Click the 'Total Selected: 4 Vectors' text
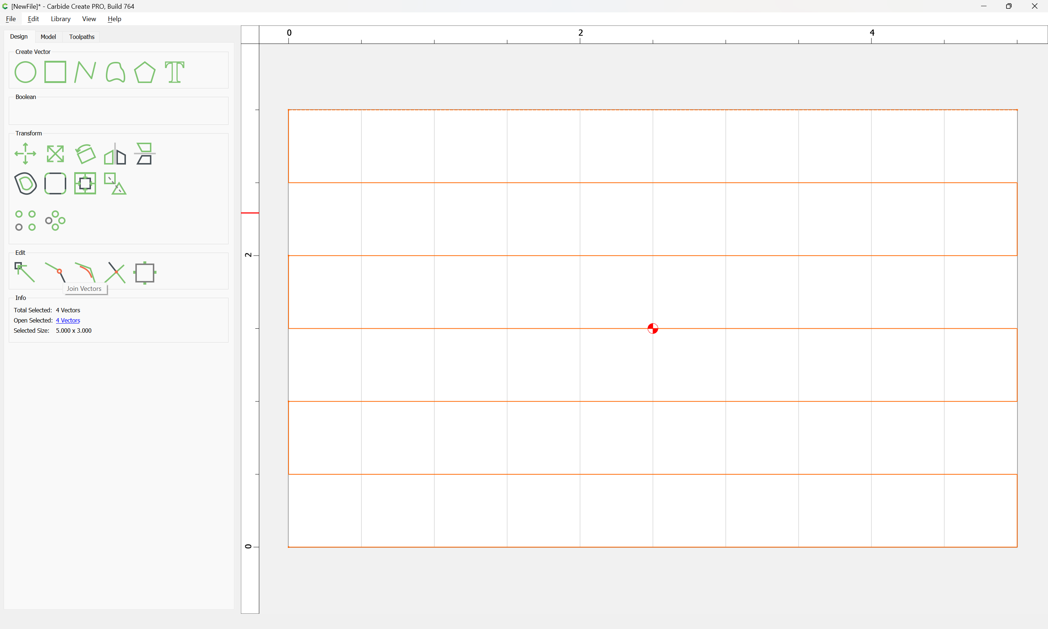 tap(47, 310)
